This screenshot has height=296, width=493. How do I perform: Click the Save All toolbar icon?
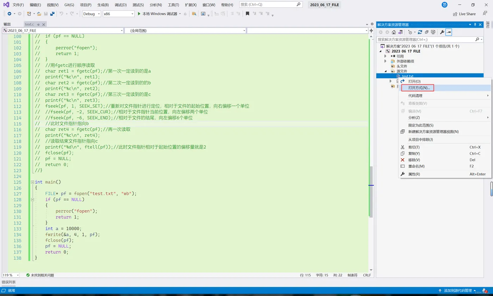pyautogui.click(x=52, y=14)
